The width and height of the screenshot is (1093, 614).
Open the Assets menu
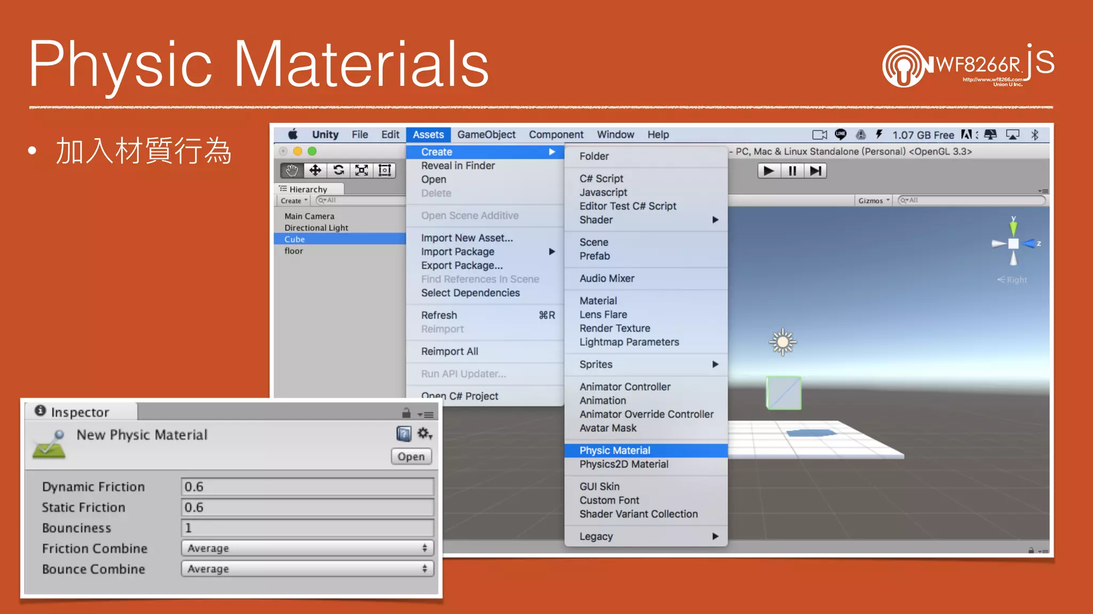428,134
